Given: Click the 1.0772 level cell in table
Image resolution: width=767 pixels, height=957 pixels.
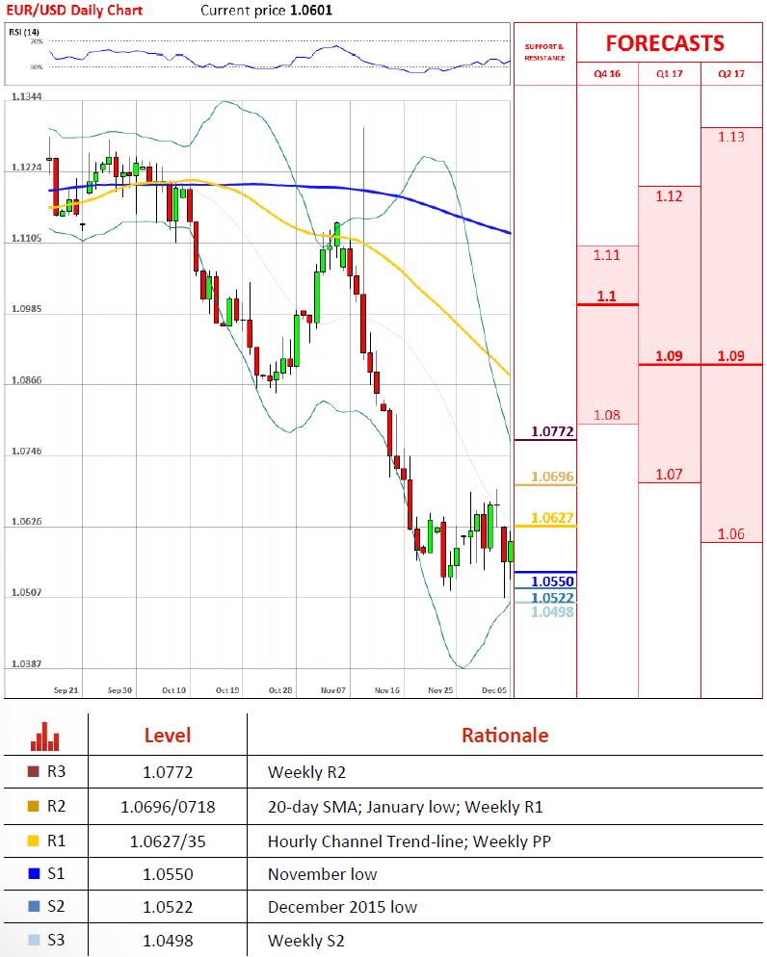Looking at the screenshot, I should pos(168,772).
